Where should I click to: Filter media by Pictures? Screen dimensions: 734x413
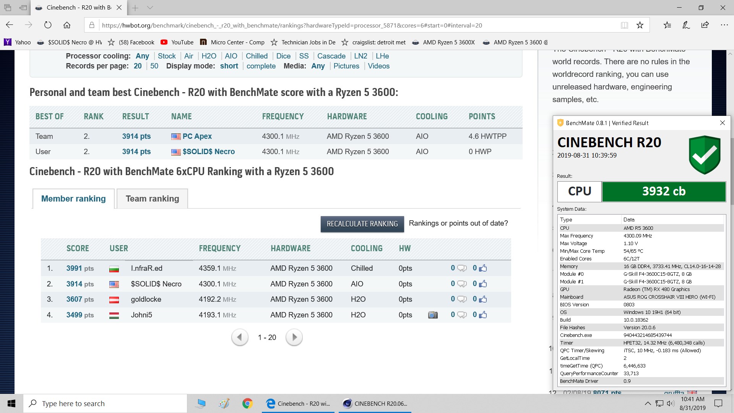pyautogui.click(x=346, y=66)
